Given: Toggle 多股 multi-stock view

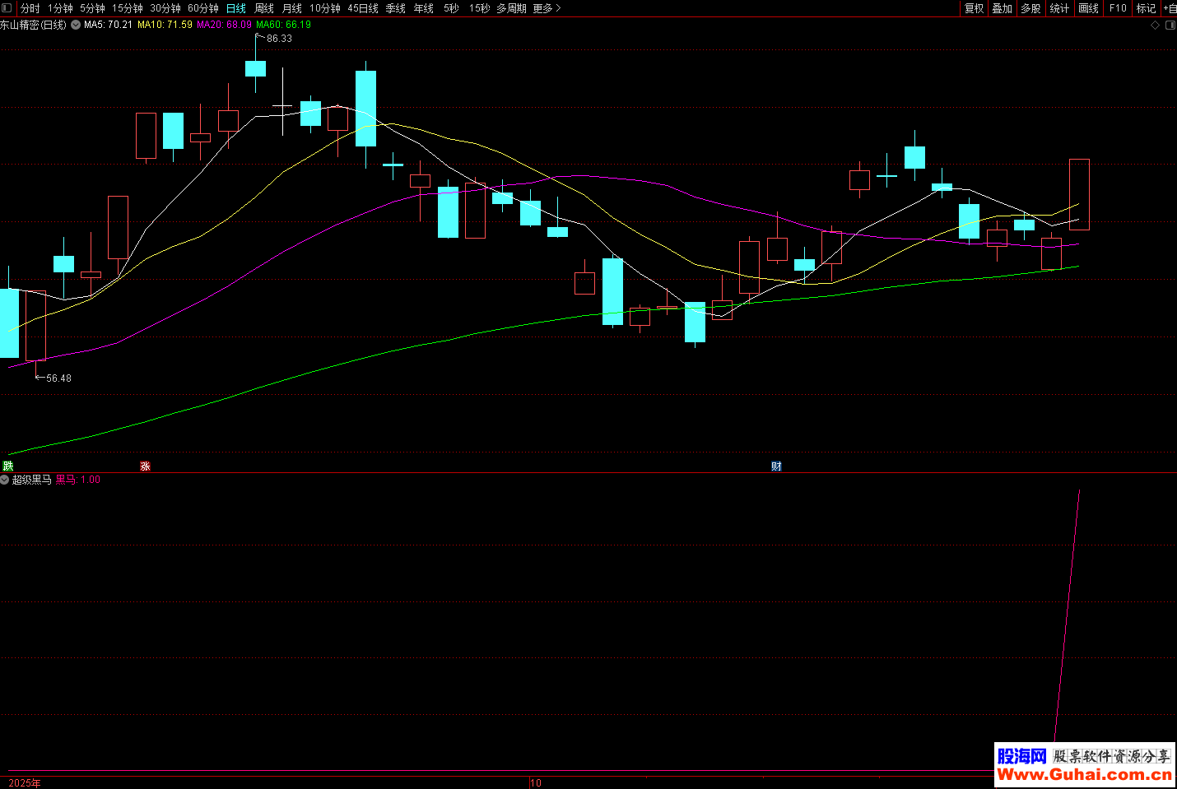Looking at the screenshot, I should (1030, 8).
